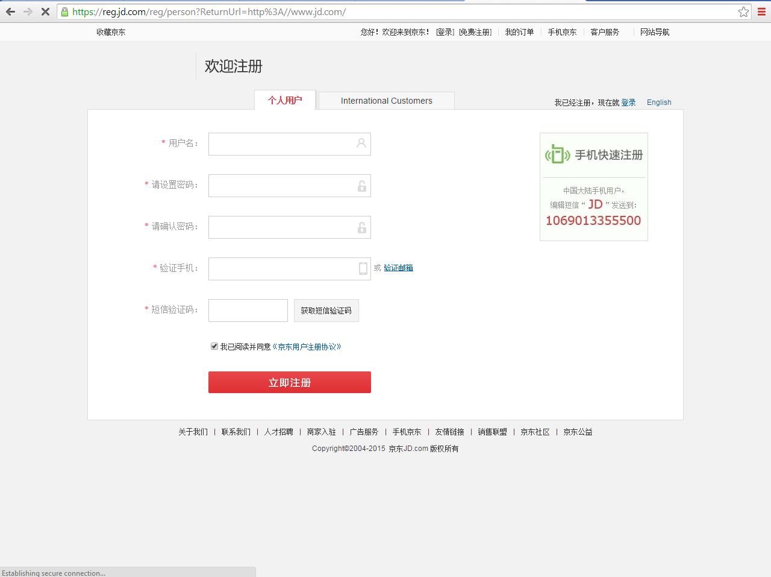Click the browser address bar URL
This screenshot has height=577, width=771.
[209, 11]
